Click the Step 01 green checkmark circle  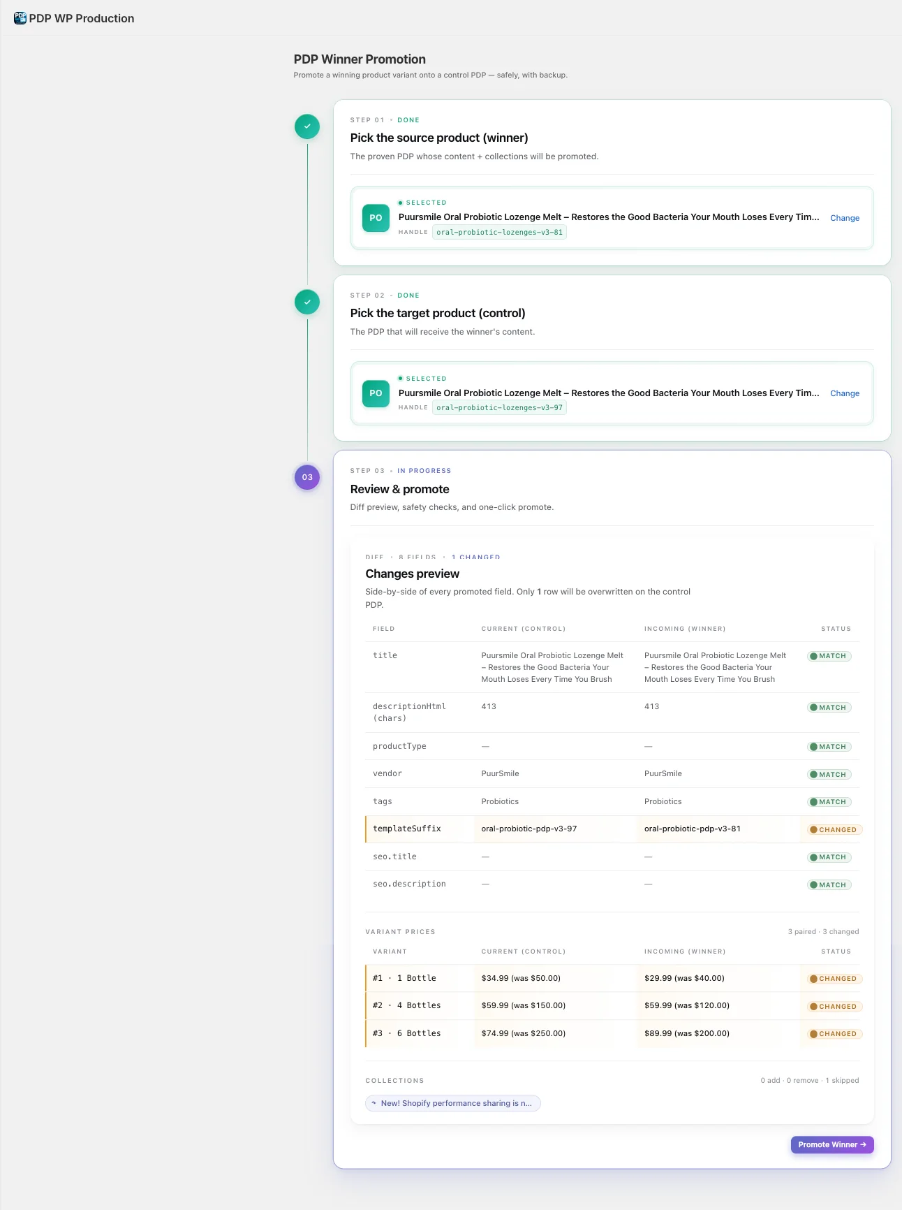[x=307, y=126]
